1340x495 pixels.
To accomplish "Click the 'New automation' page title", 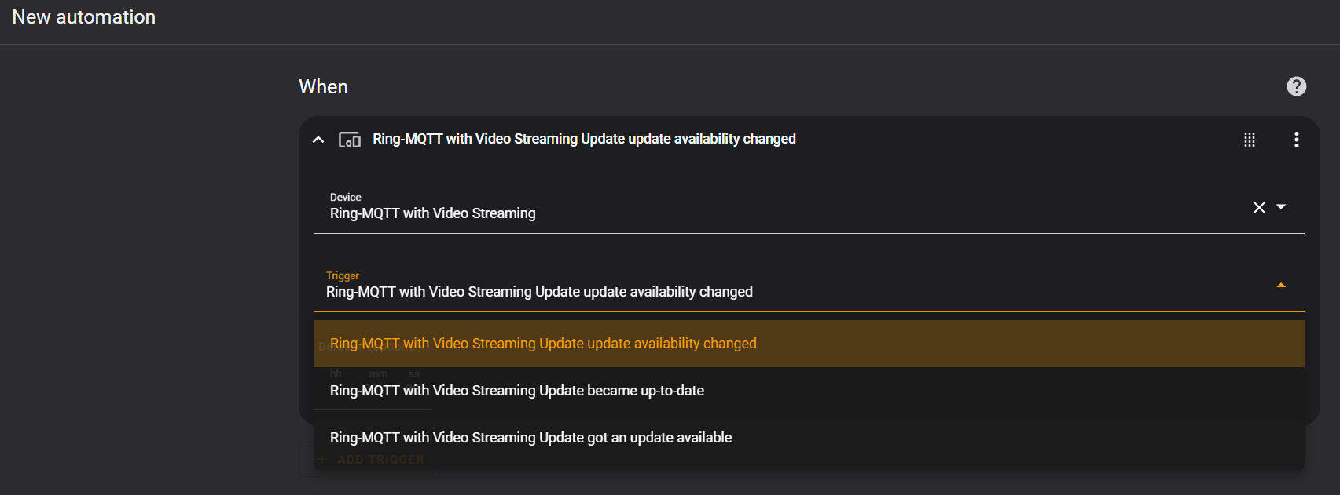I will (84, 17).
